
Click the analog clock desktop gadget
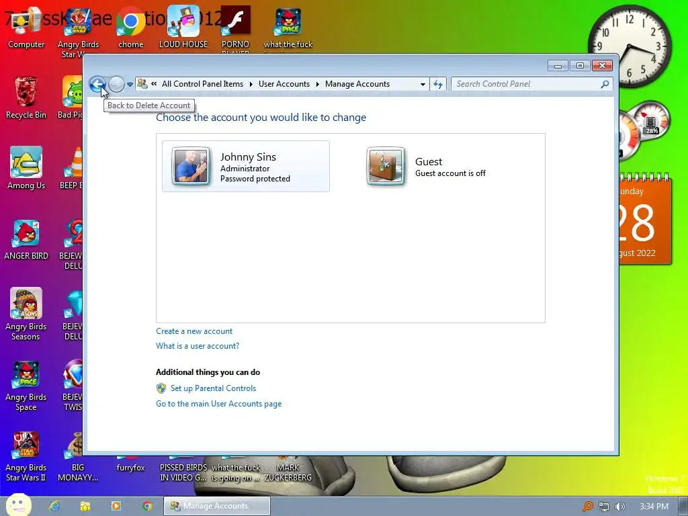630,46
